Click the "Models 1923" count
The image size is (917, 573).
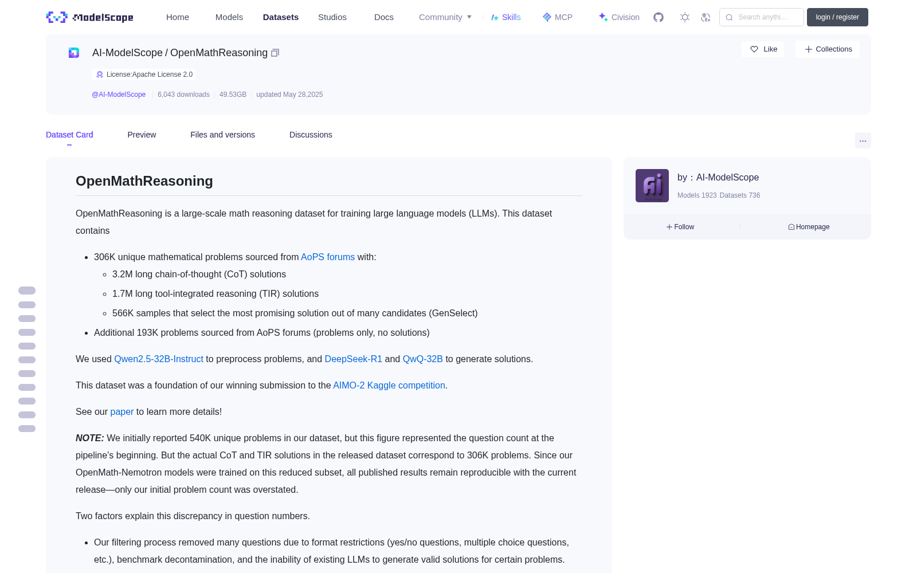pyautogui.click(x=697, y=195)
